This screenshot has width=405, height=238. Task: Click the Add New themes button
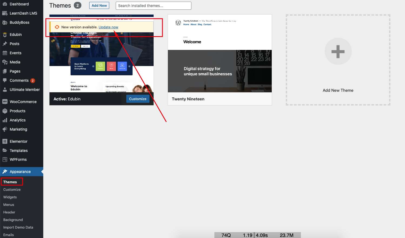(99, 5)
